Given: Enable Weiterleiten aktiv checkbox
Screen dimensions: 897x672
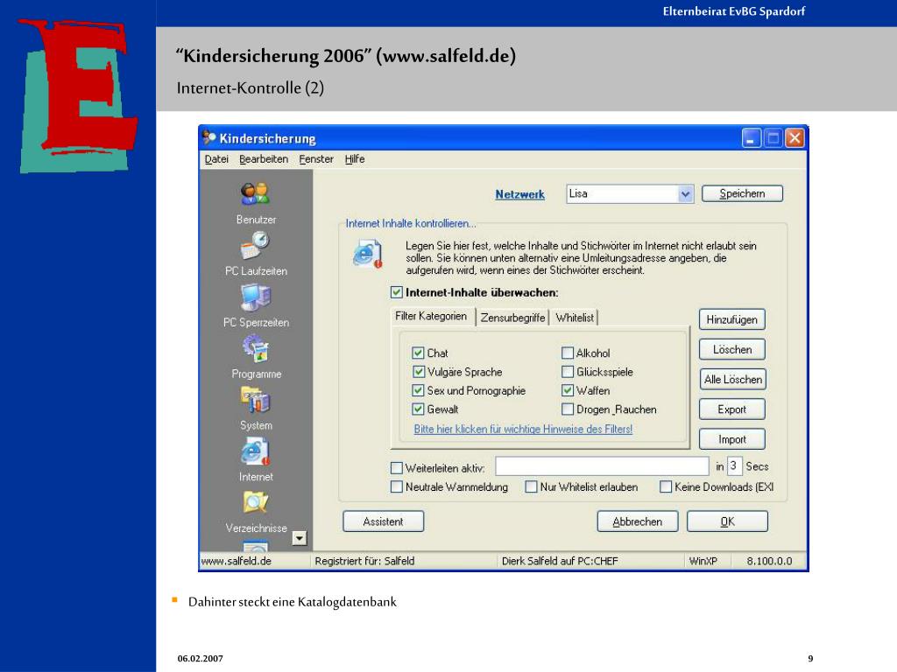Looking at the screenshot, I should (x=397, y=468).
